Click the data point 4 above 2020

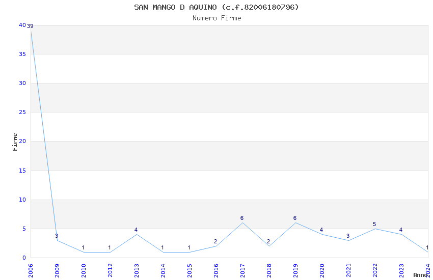(x=321, y=230)
